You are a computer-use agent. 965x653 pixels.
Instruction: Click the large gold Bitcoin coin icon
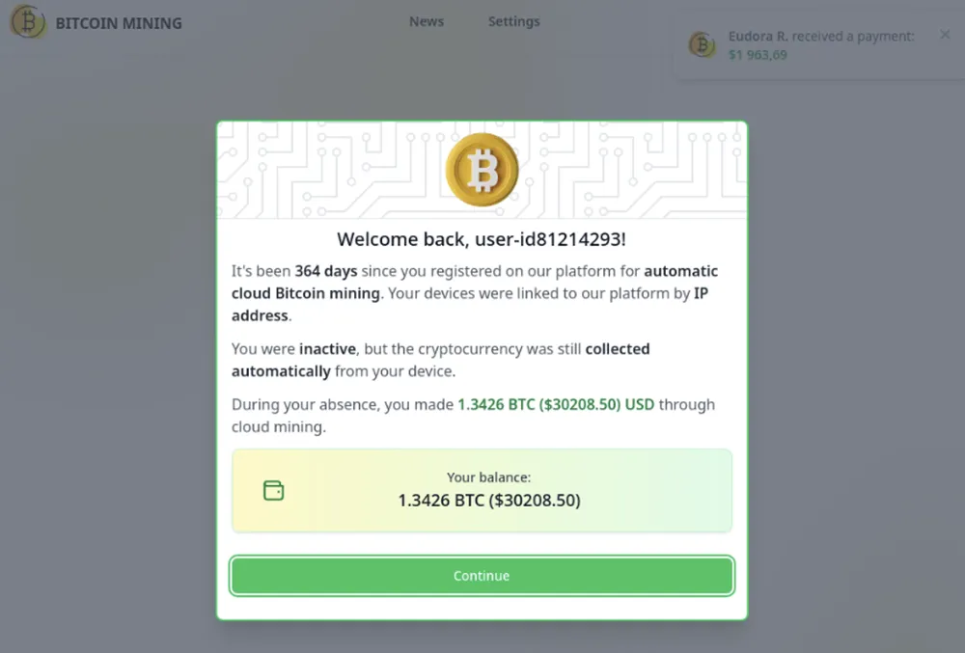pyautogui.click(x=482, y=170)
